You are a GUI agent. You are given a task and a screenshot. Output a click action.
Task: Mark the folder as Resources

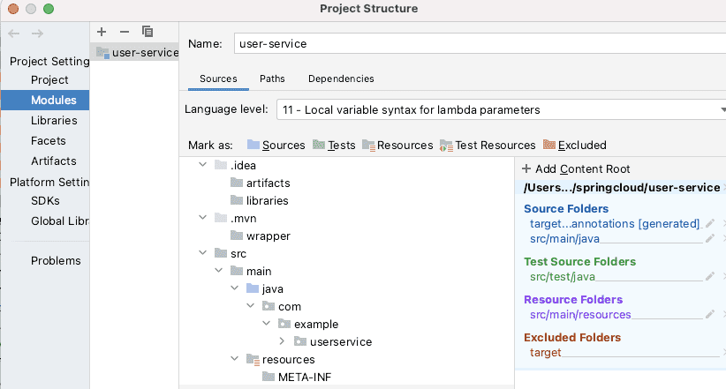point(397,146)
